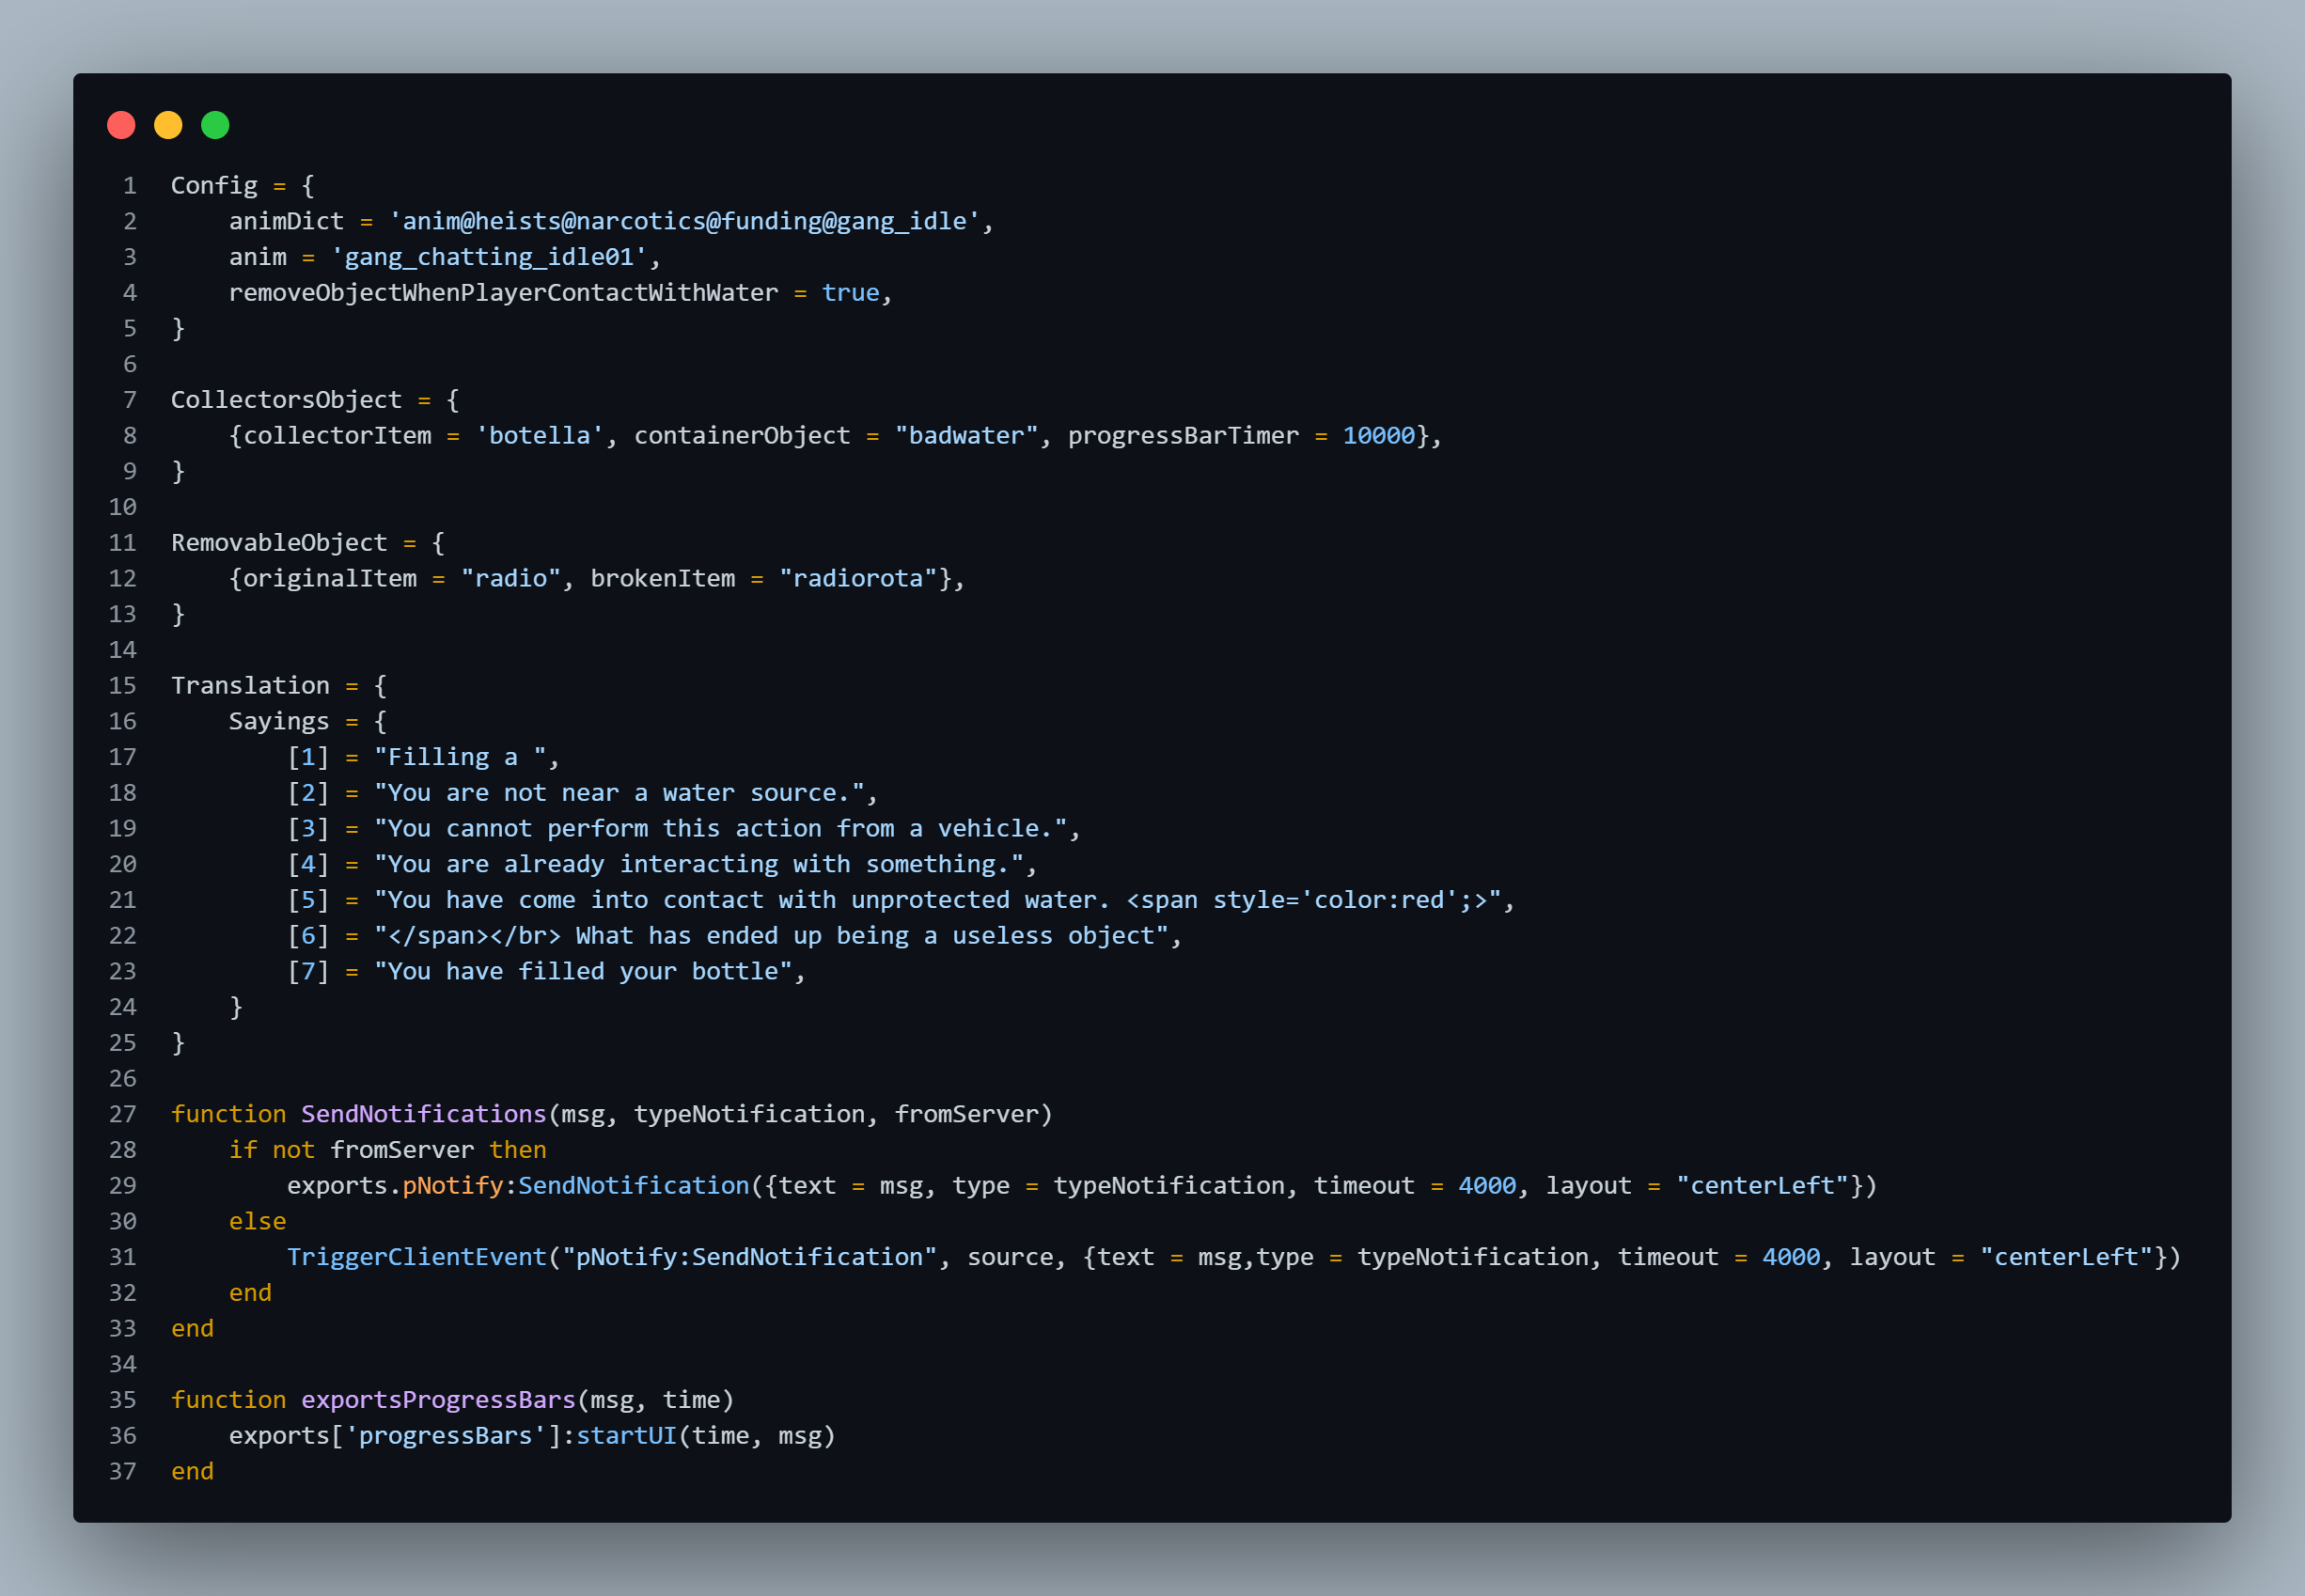Click 'You have filled your bottle' string
Screen dimensions: 2305x1596
583,972
